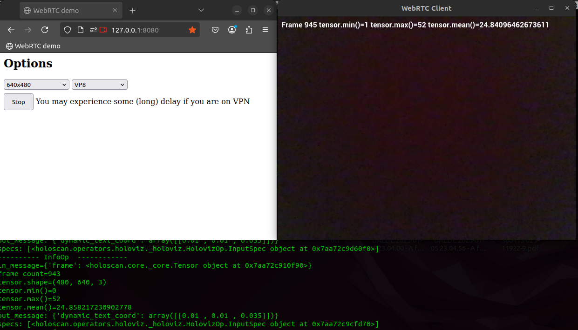Click the Frame 945 tensor overlay text
This screenshot has height=330, width=578.
coord(415,25)
